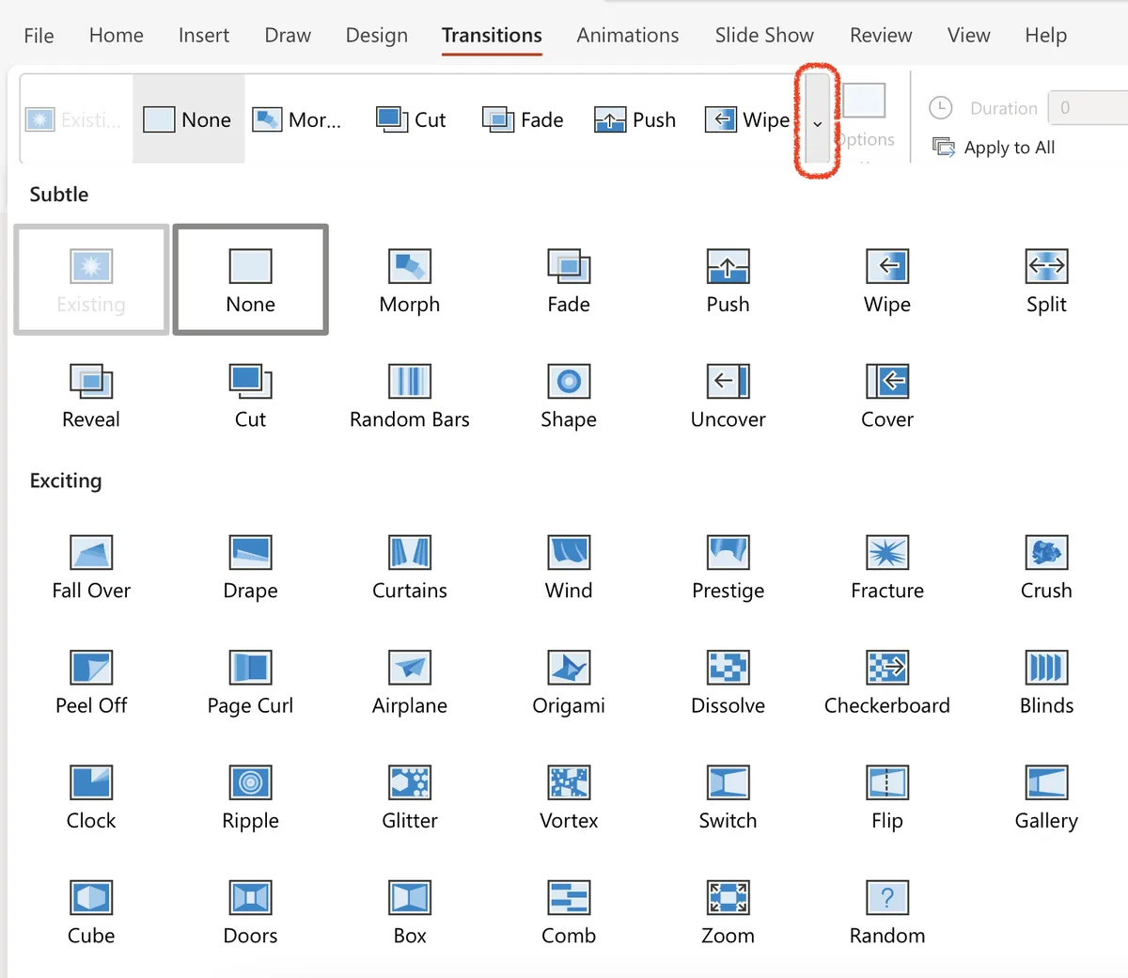Select the Cover transition

click(887, 396)
